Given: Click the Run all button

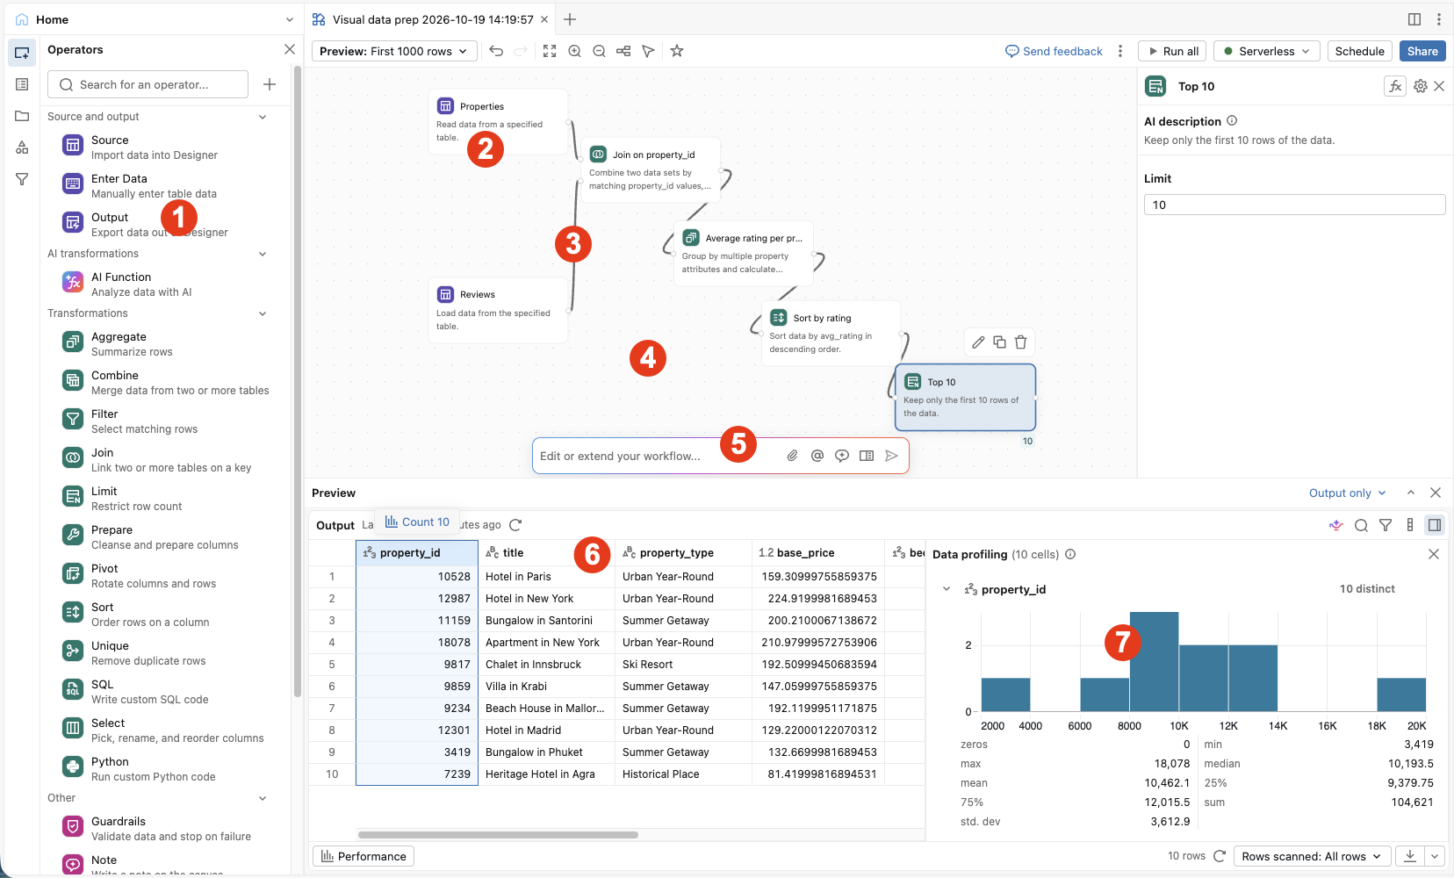Looking at the screenshot, I should coord(1172,51).
